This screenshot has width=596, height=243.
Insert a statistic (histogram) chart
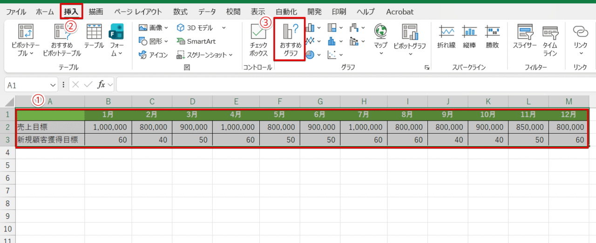(x=332, y=41)
